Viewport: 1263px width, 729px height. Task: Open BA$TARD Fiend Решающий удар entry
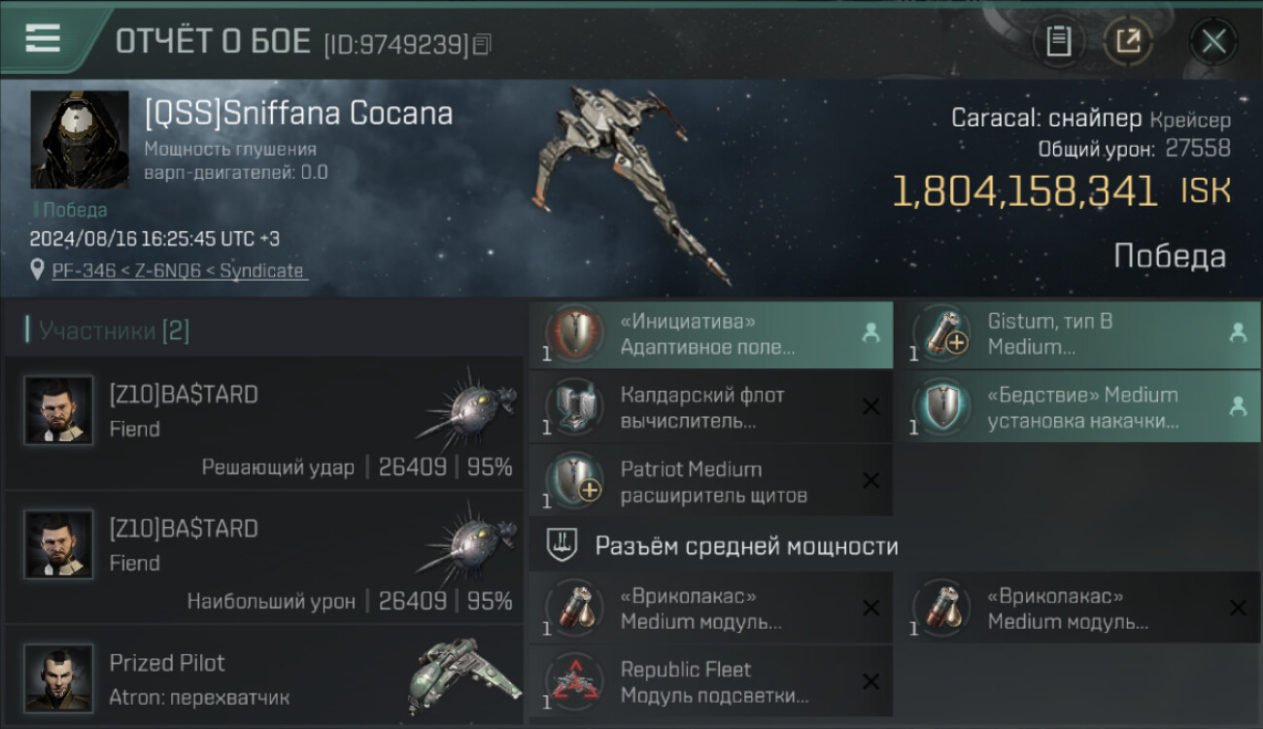click(x=264, y=423)
